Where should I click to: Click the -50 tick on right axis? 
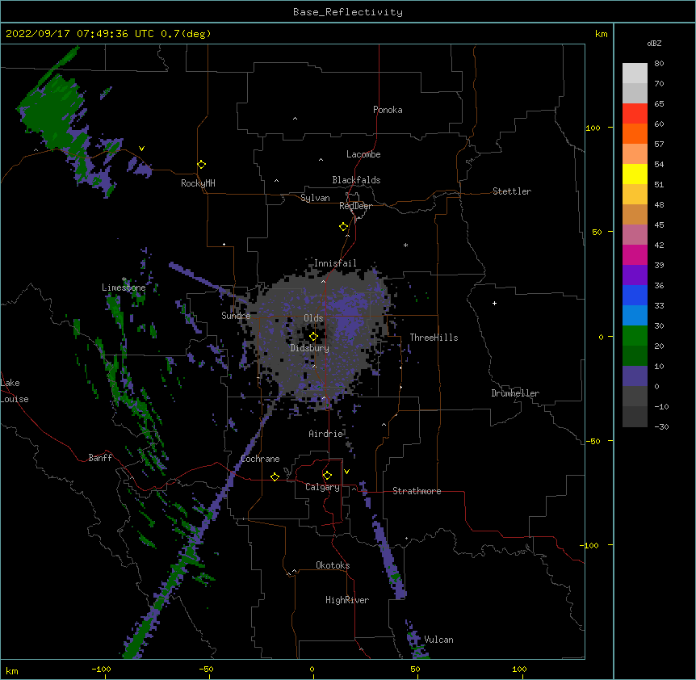(x=593, y=441)
